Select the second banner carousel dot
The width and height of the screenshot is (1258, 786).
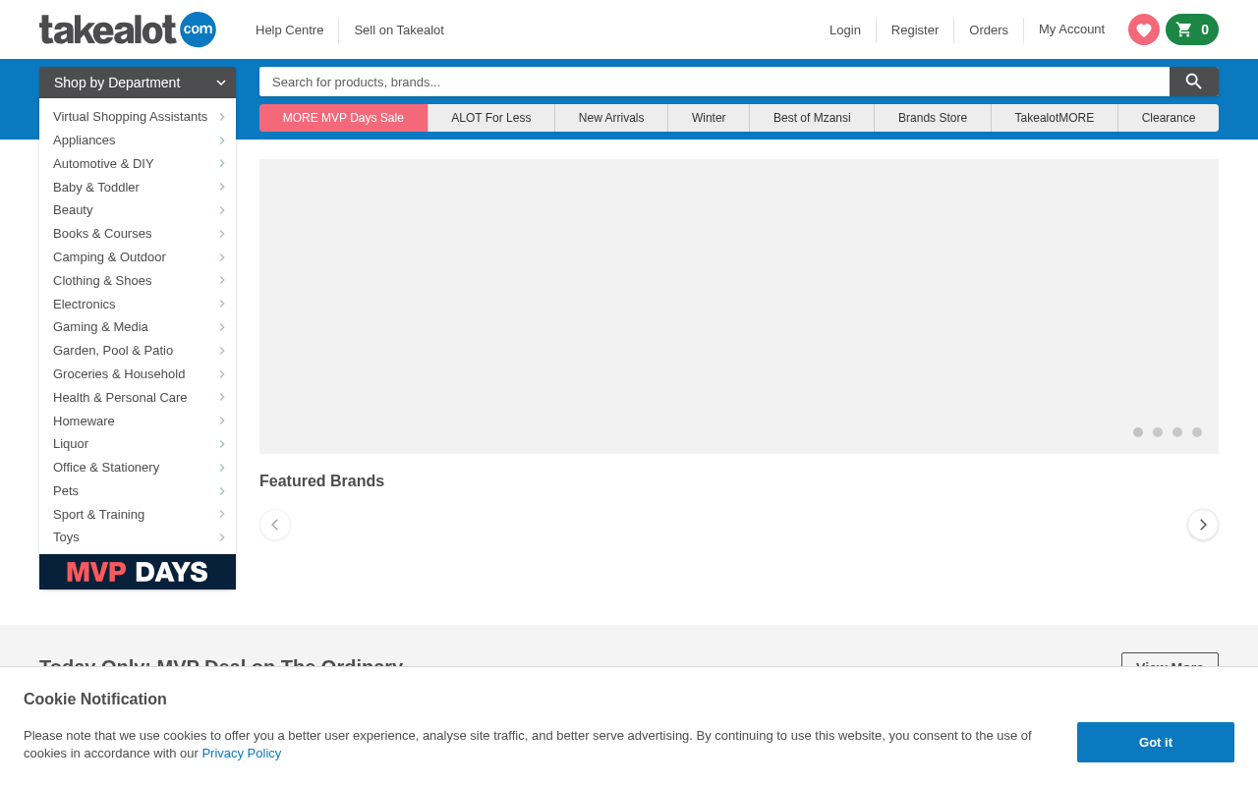coord(1158,432)
